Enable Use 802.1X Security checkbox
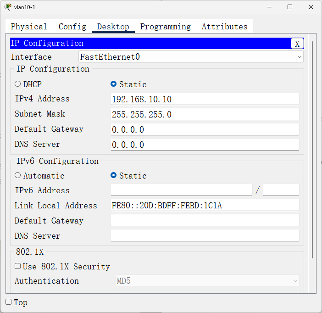This screenshot has width=322, height=313. click(18, 266)
